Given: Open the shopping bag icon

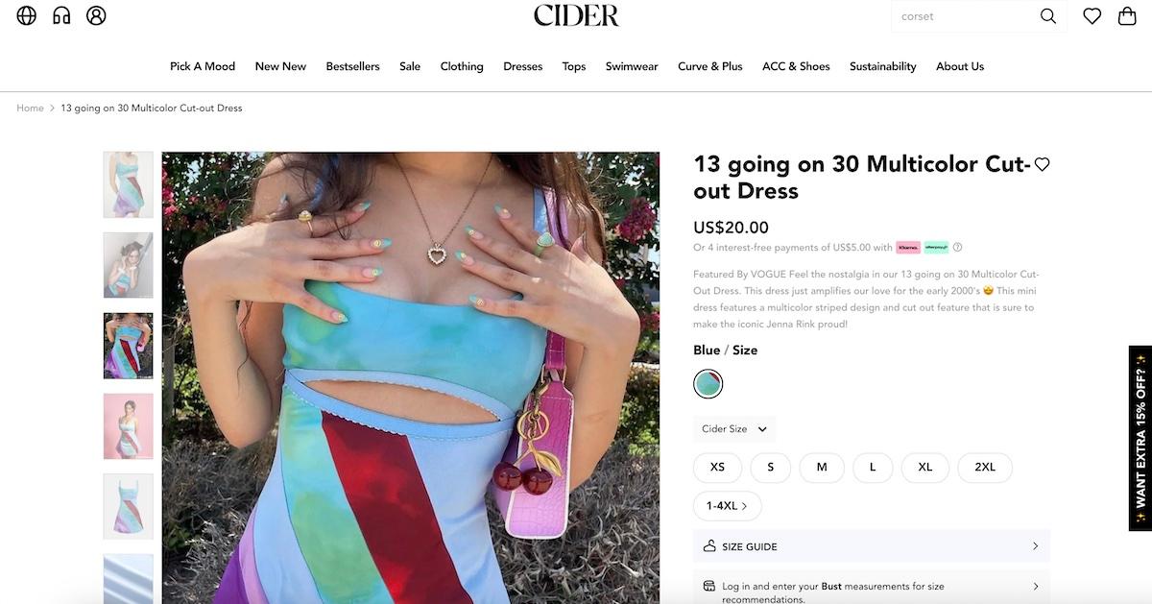Looking at the screenshot, I should (x=1128, y=16).
